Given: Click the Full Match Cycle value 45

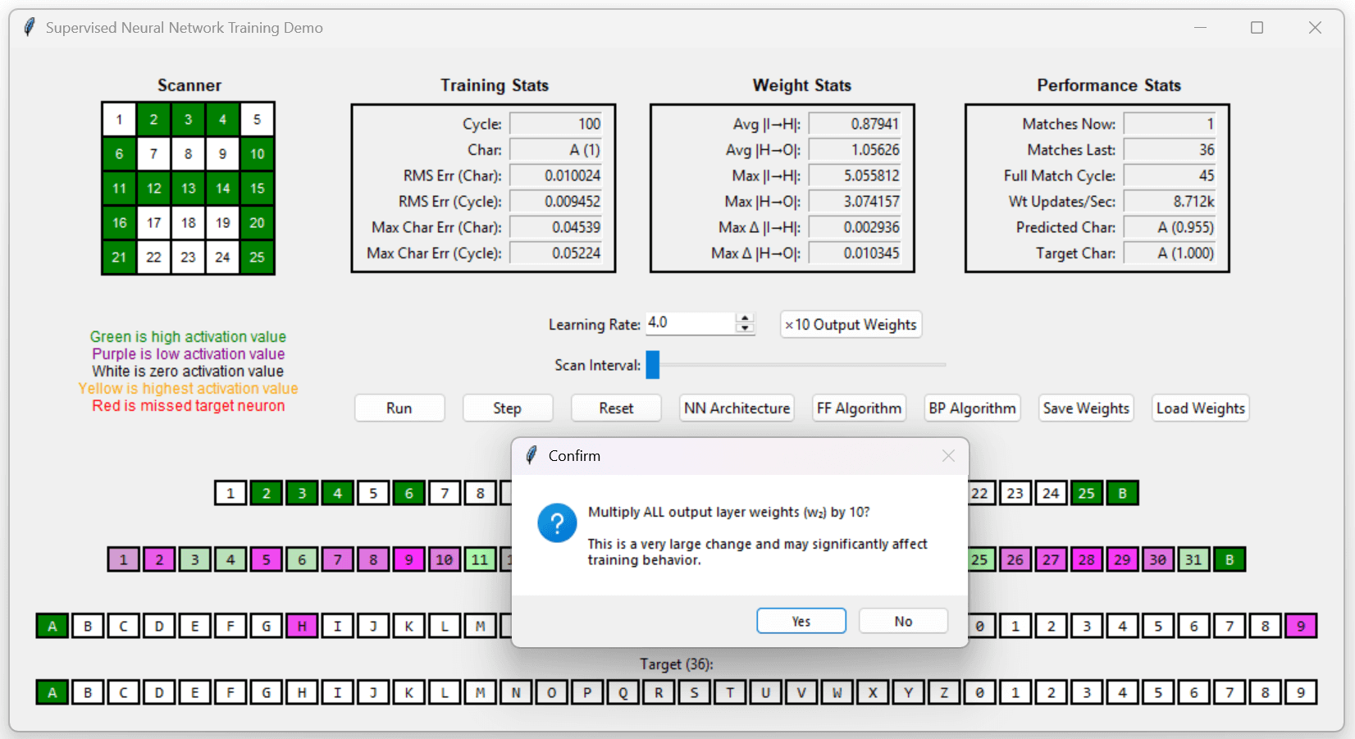Looking at the screenshot, I should coord(1170,176).
